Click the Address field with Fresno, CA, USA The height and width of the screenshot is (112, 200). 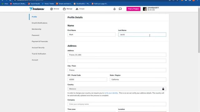tap(117, 55)
